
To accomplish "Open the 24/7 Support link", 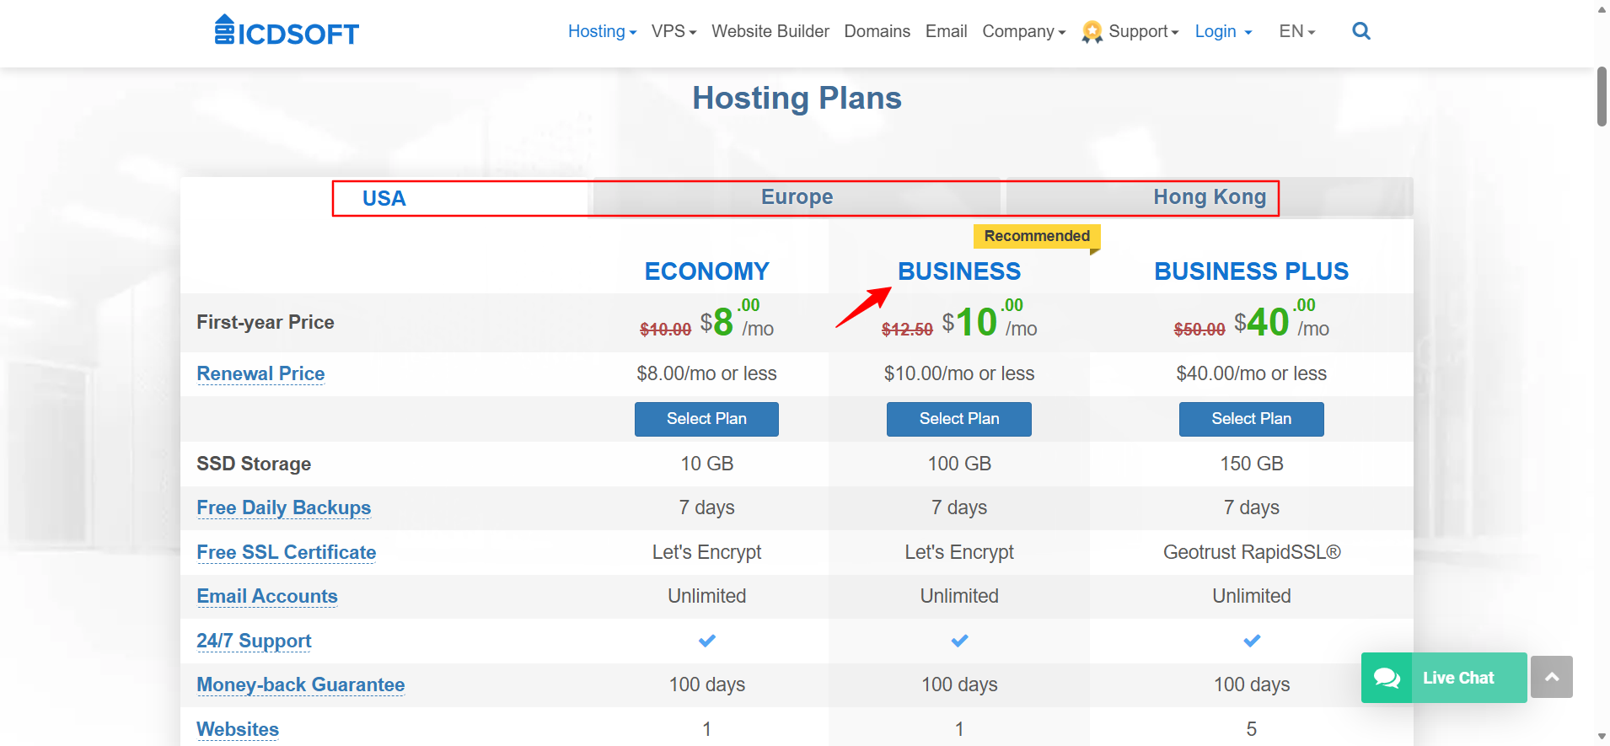I will coord(254,641).
